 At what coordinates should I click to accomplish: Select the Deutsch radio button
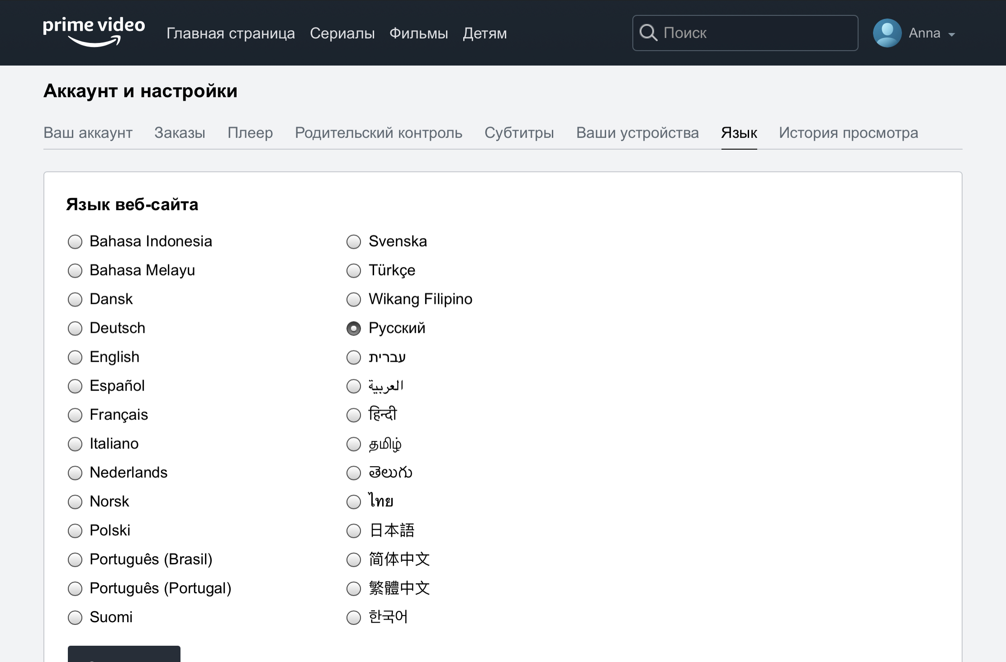pos(75,329)
